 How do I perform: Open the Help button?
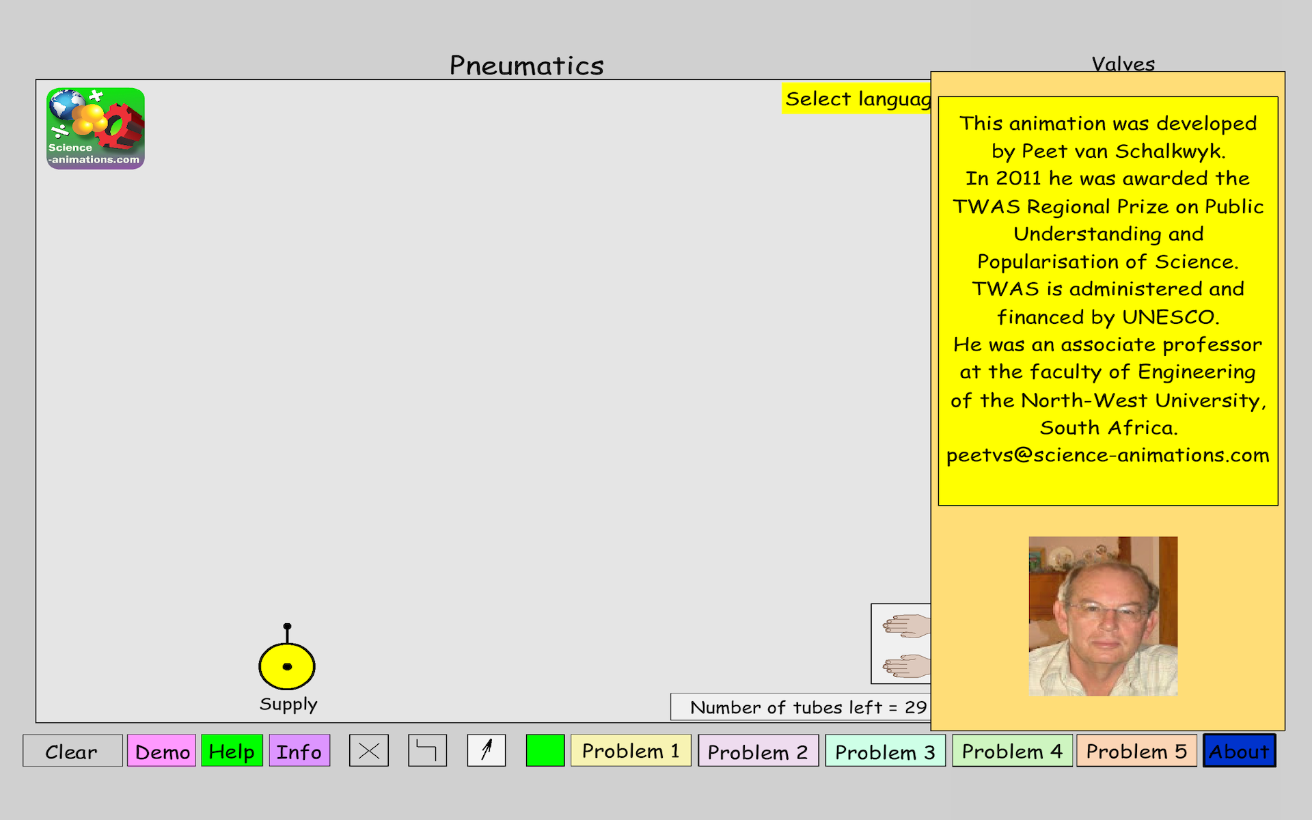[232, 751]
